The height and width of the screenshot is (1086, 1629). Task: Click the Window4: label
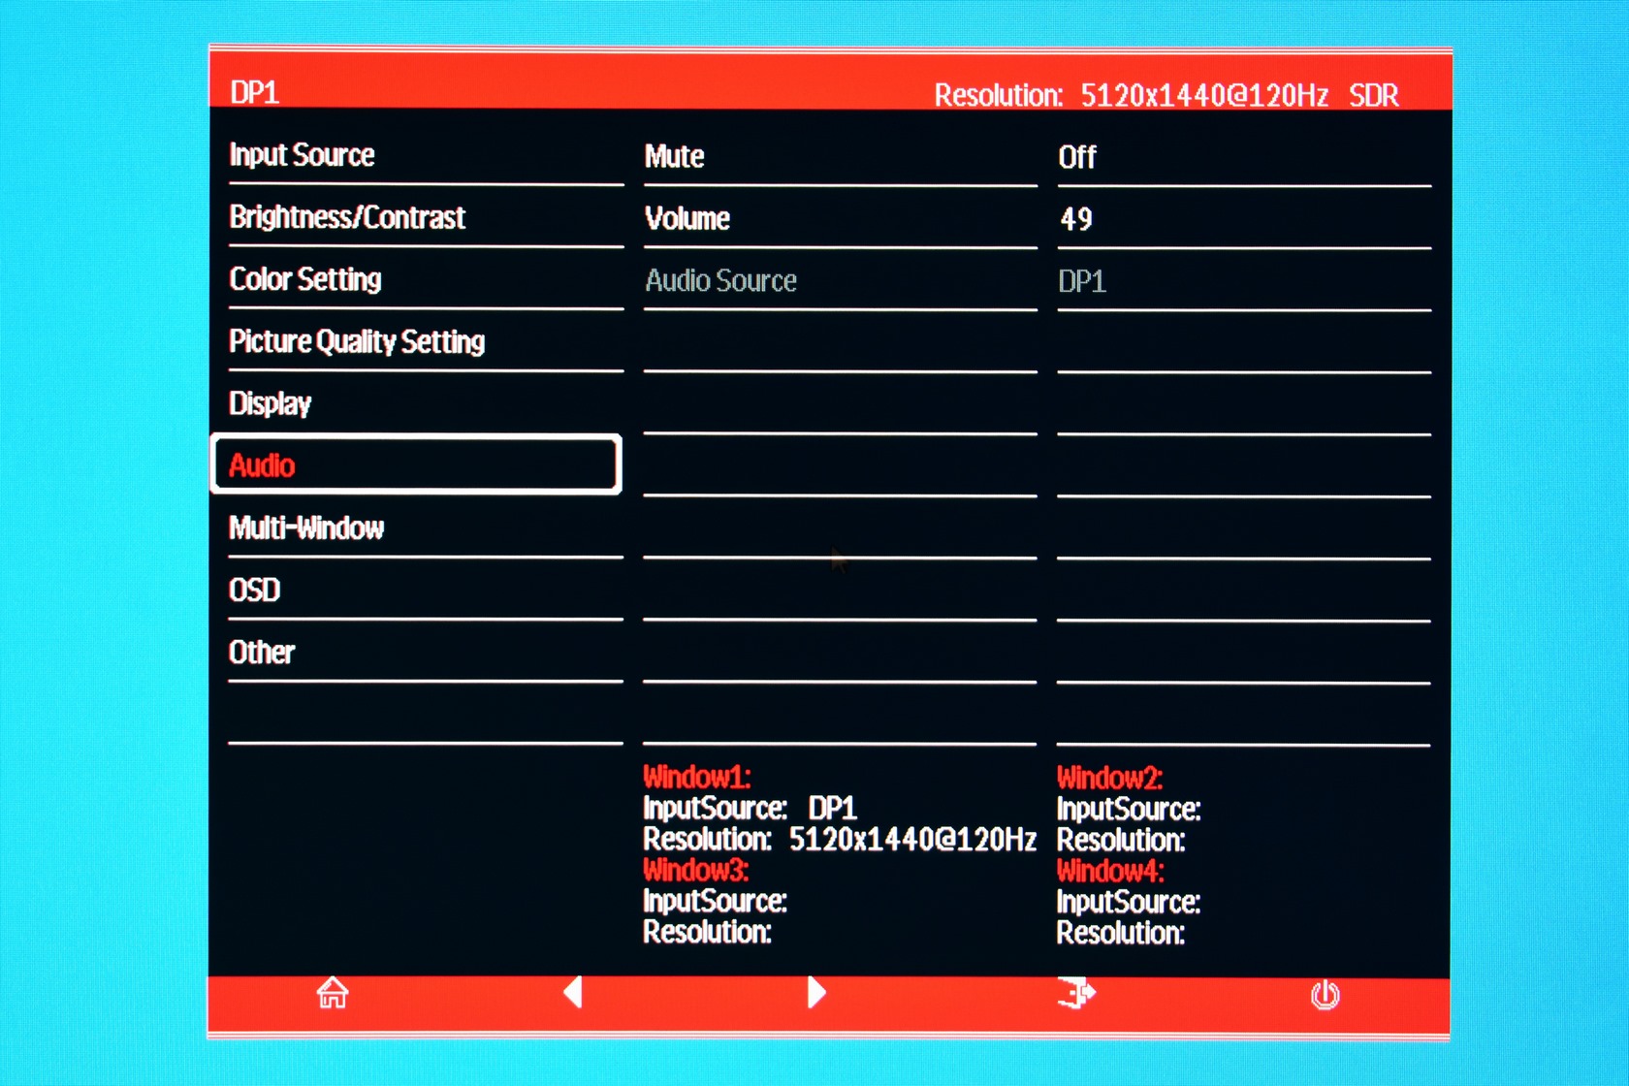coord(1110,870)
